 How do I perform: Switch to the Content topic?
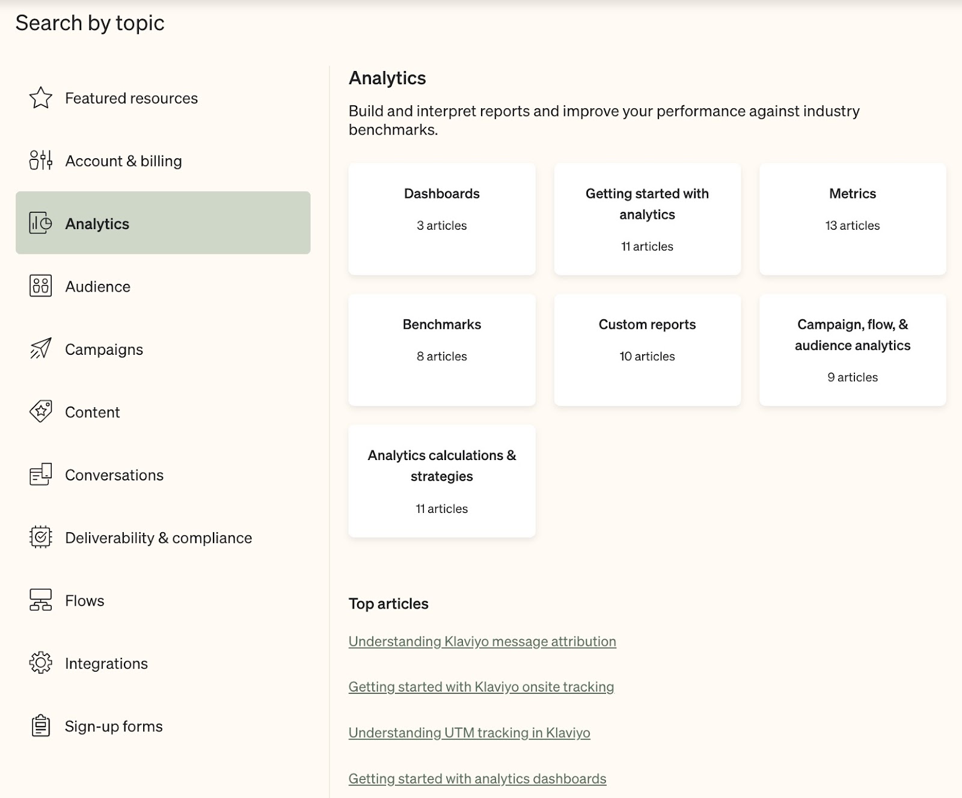92,412
